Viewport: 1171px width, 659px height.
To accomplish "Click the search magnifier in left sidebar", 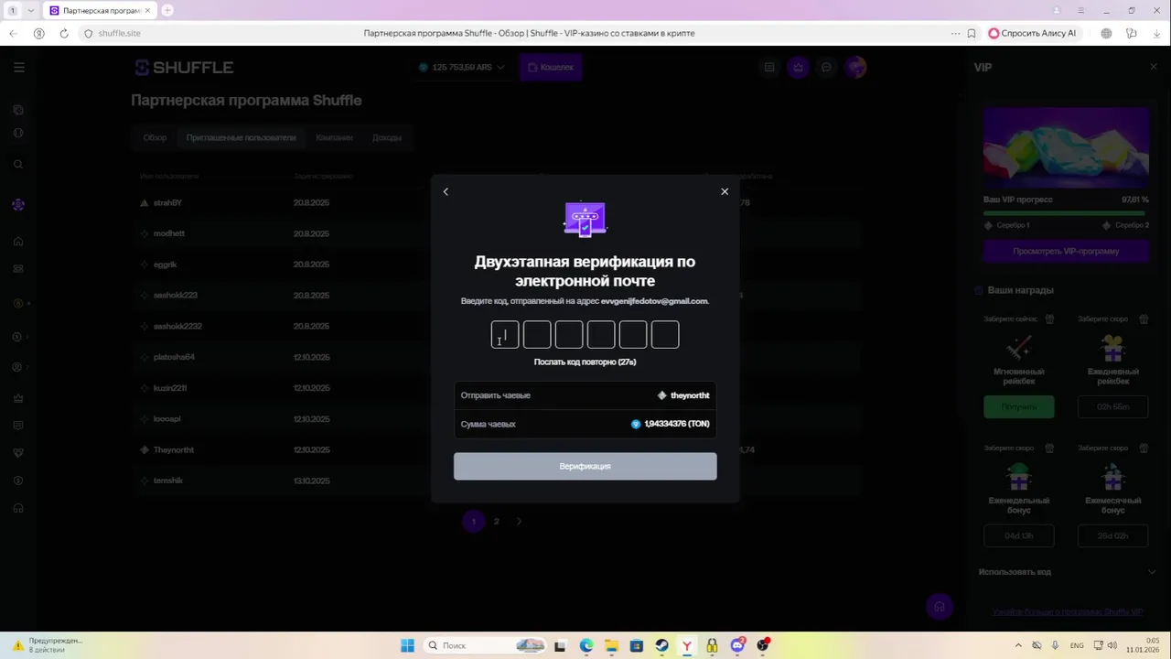I will (x=18, y=165).
